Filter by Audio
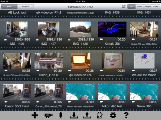Image resolution: width=161 pixels, height=120 pixels. click(x=140, y=7)
